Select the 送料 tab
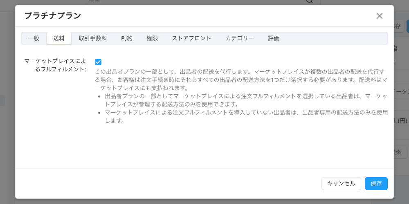Image resolution: width=409 pixels, height=204 pixels. point(59,38)
